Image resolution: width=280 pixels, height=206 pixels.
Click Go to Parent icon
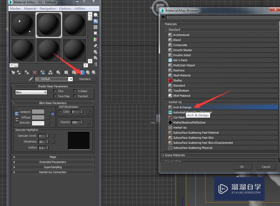[x=88, y=72]
